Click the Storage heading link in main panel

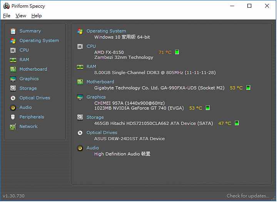(x=95, y=117)
